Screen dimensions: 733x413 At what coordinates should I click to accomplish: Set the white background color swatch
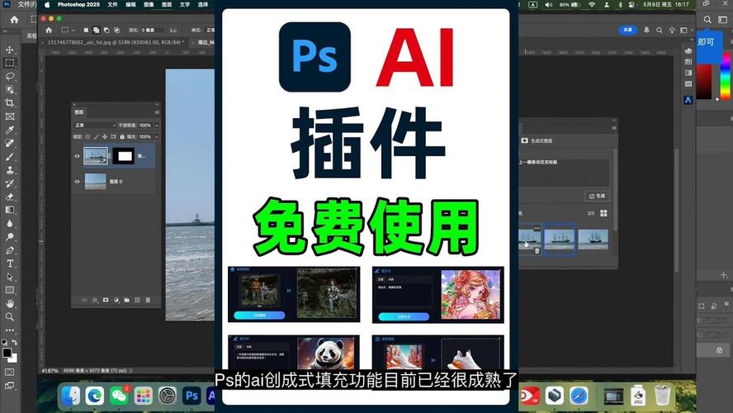point(14,359)
